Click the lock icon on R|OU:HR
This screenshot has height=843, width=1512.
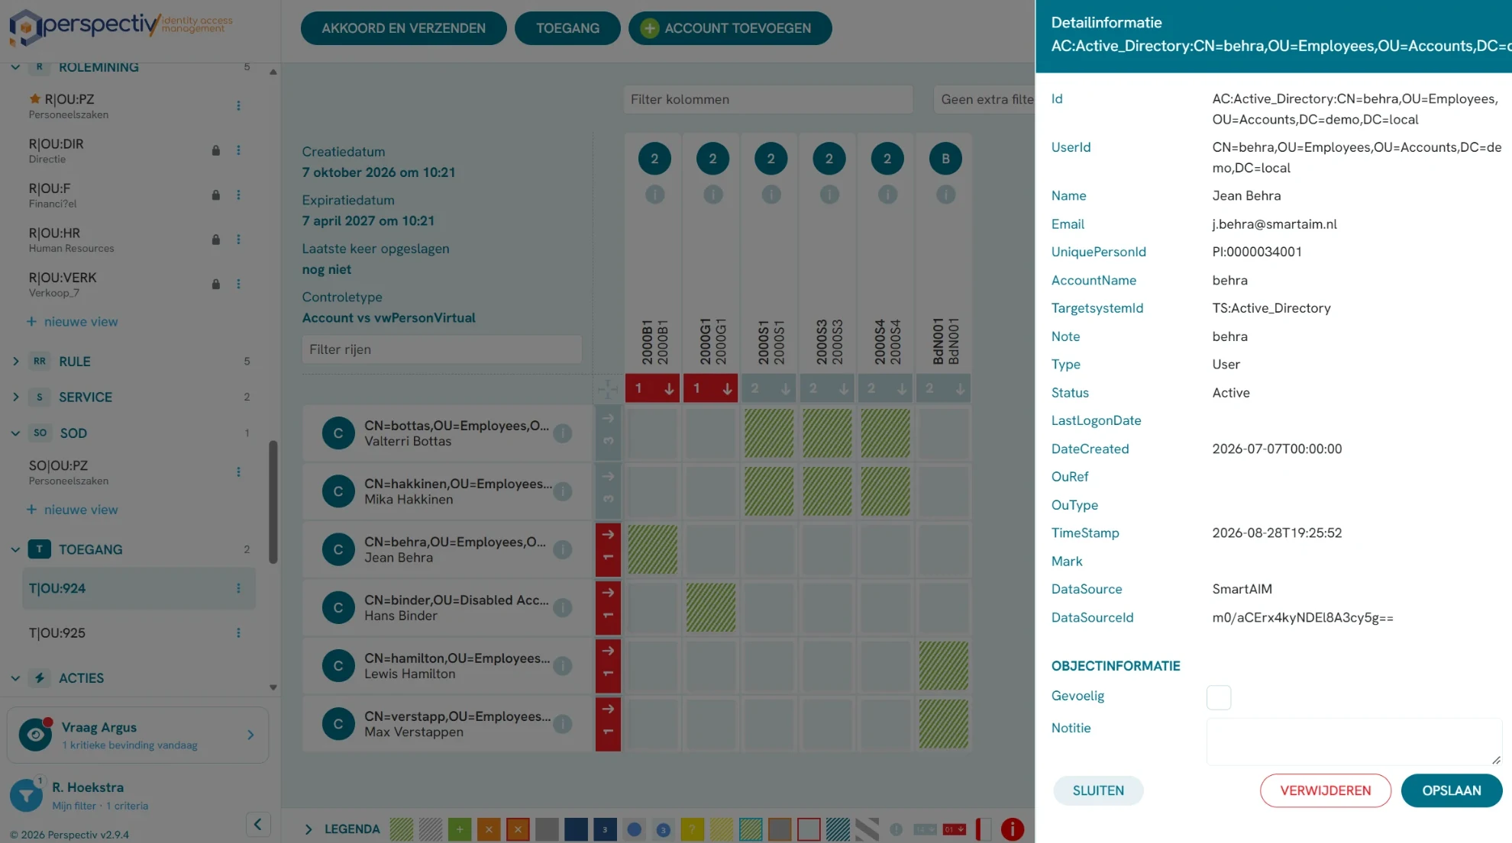216,240
